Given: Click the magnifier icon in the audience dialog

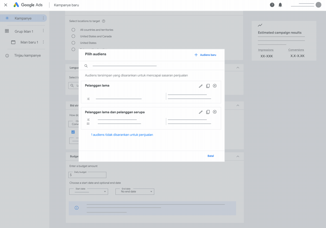Looking at the screenshot, I should click(x=86, y=66).
